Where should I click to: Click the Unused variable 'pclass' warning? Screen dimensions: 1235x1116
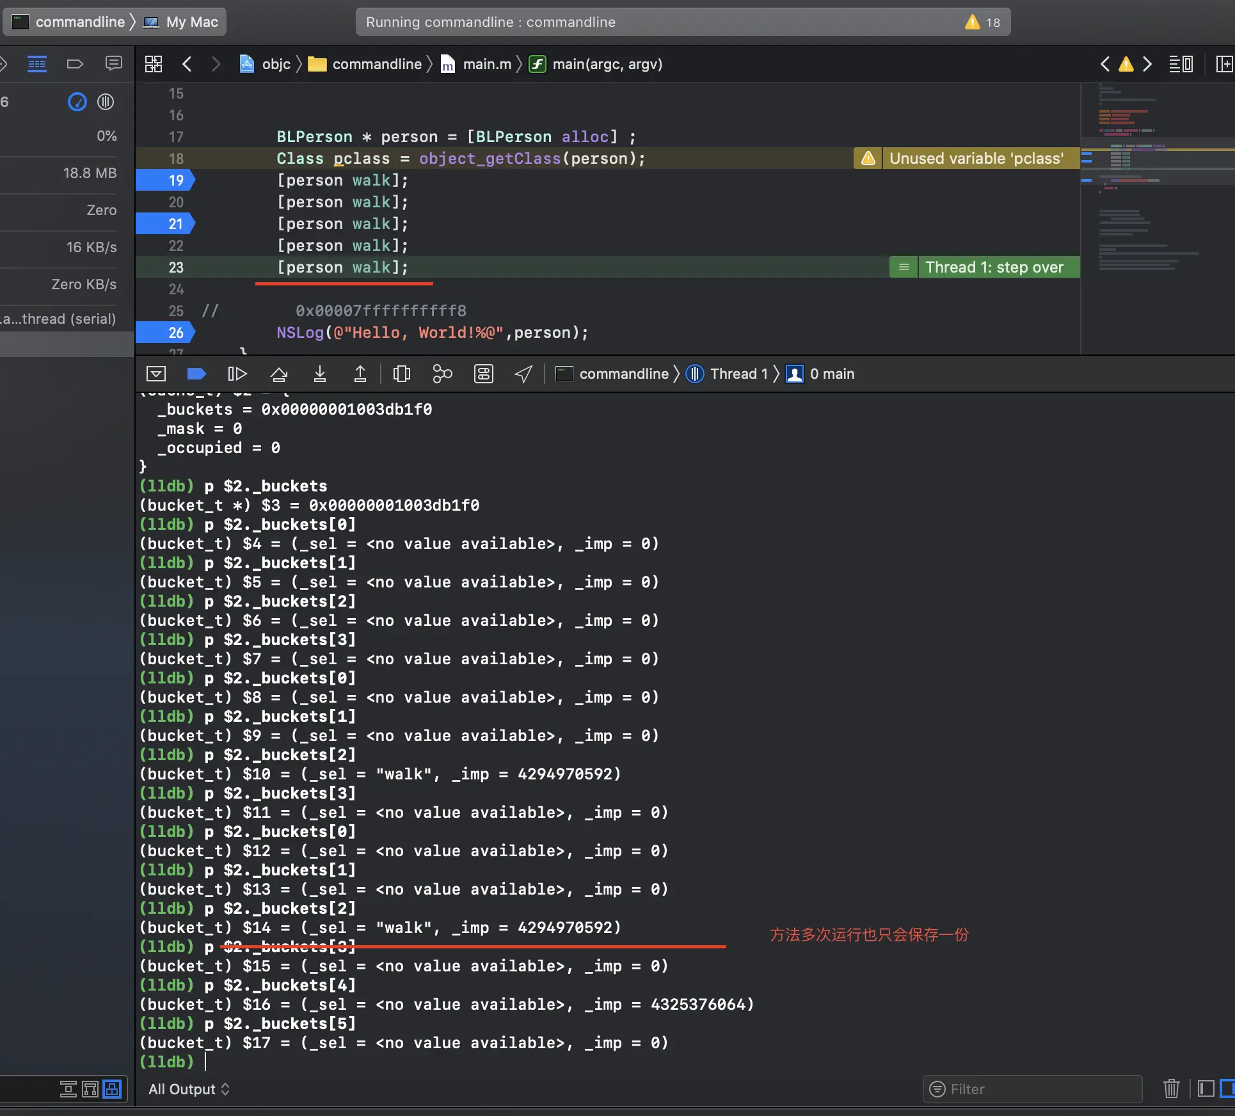click(x=976, y=159)
